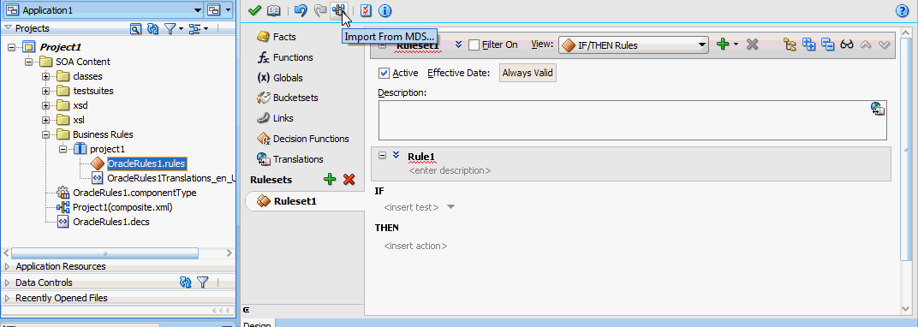The height and width of the screenshot is (327, 918).
Task: Open the Bucketsets tab
Action: pyautogui.click(x=288, y=98)
